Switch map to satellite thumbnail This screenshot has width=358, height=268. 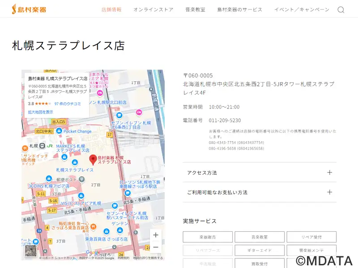30,251
